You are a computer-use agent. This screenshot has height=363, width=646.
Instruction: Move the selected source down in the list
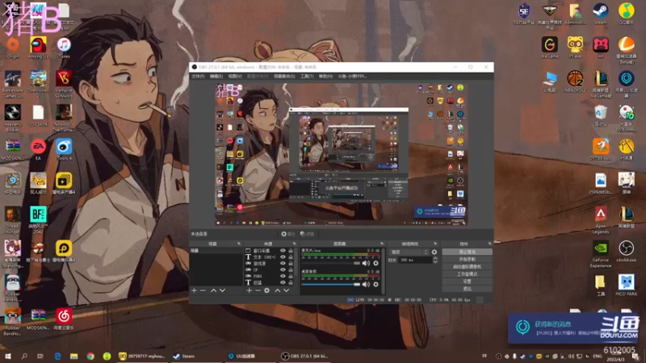point(287,290)
